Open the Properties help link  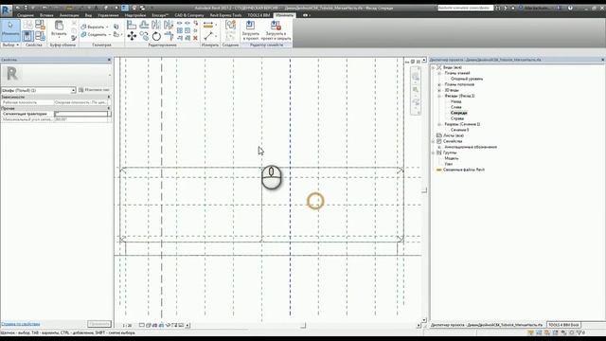(21, 324)
